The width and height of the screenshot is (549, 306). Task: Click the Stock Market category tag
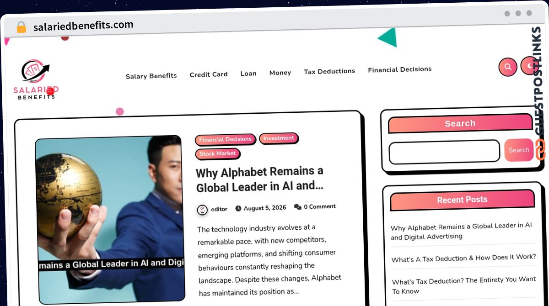click(x=217, y=154)
